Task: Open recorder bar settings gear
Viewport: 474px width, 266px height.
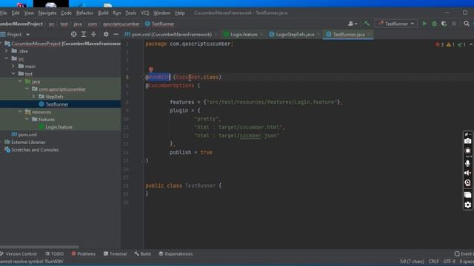Action: pos(467,205)
